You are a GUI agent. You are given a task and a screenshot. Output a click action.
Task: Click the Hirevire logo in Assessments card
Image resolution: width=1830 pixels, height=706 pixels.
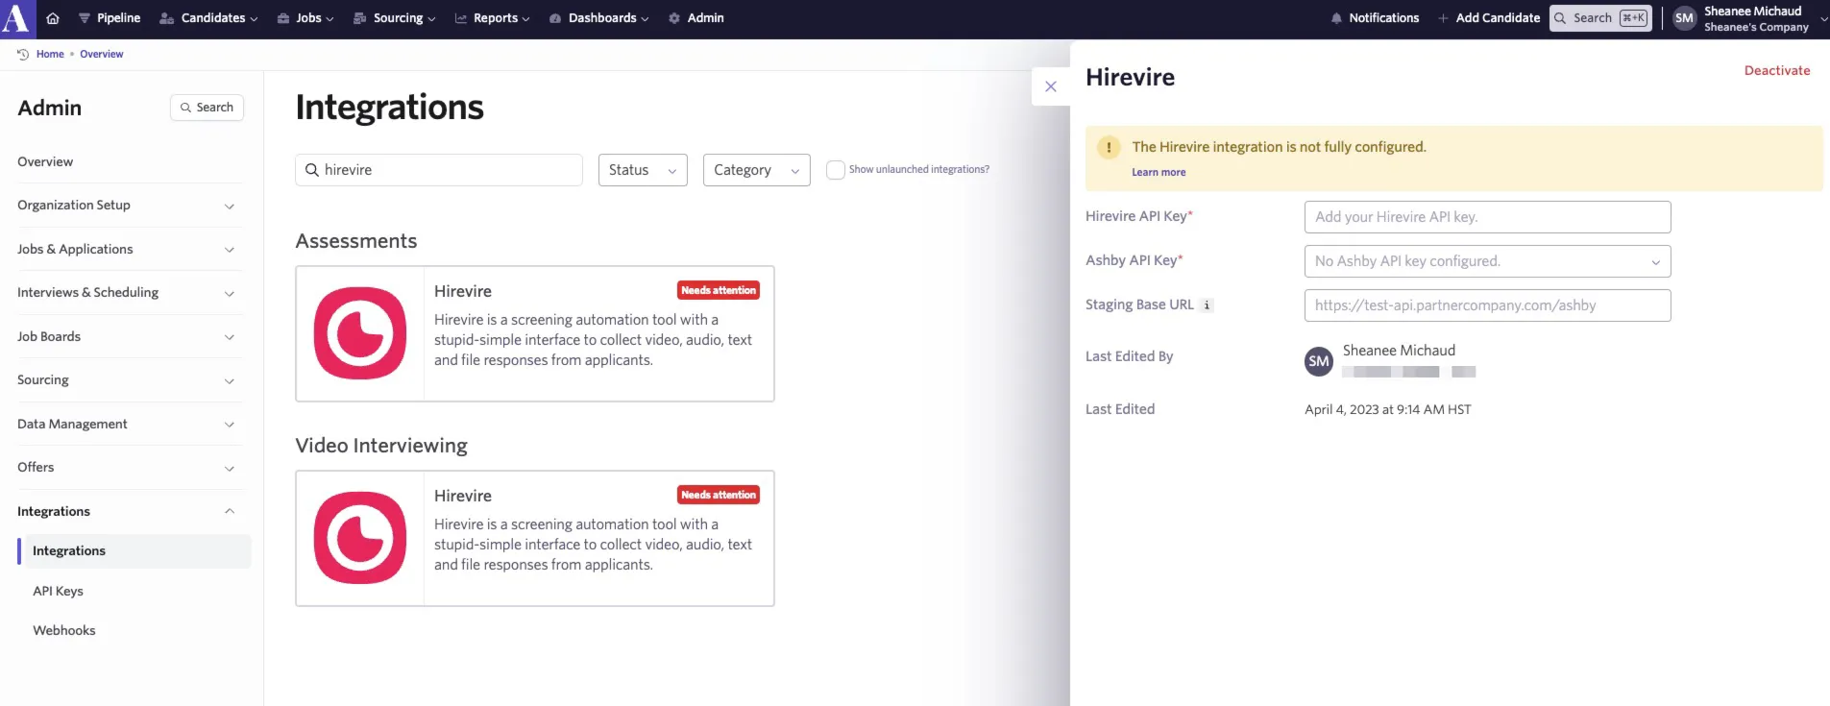click(x=360, y=333)
